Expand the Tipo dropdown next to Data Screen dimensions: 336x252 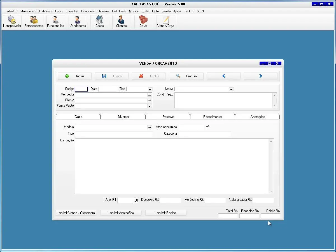pyautogui.click(x=150, y=89)
